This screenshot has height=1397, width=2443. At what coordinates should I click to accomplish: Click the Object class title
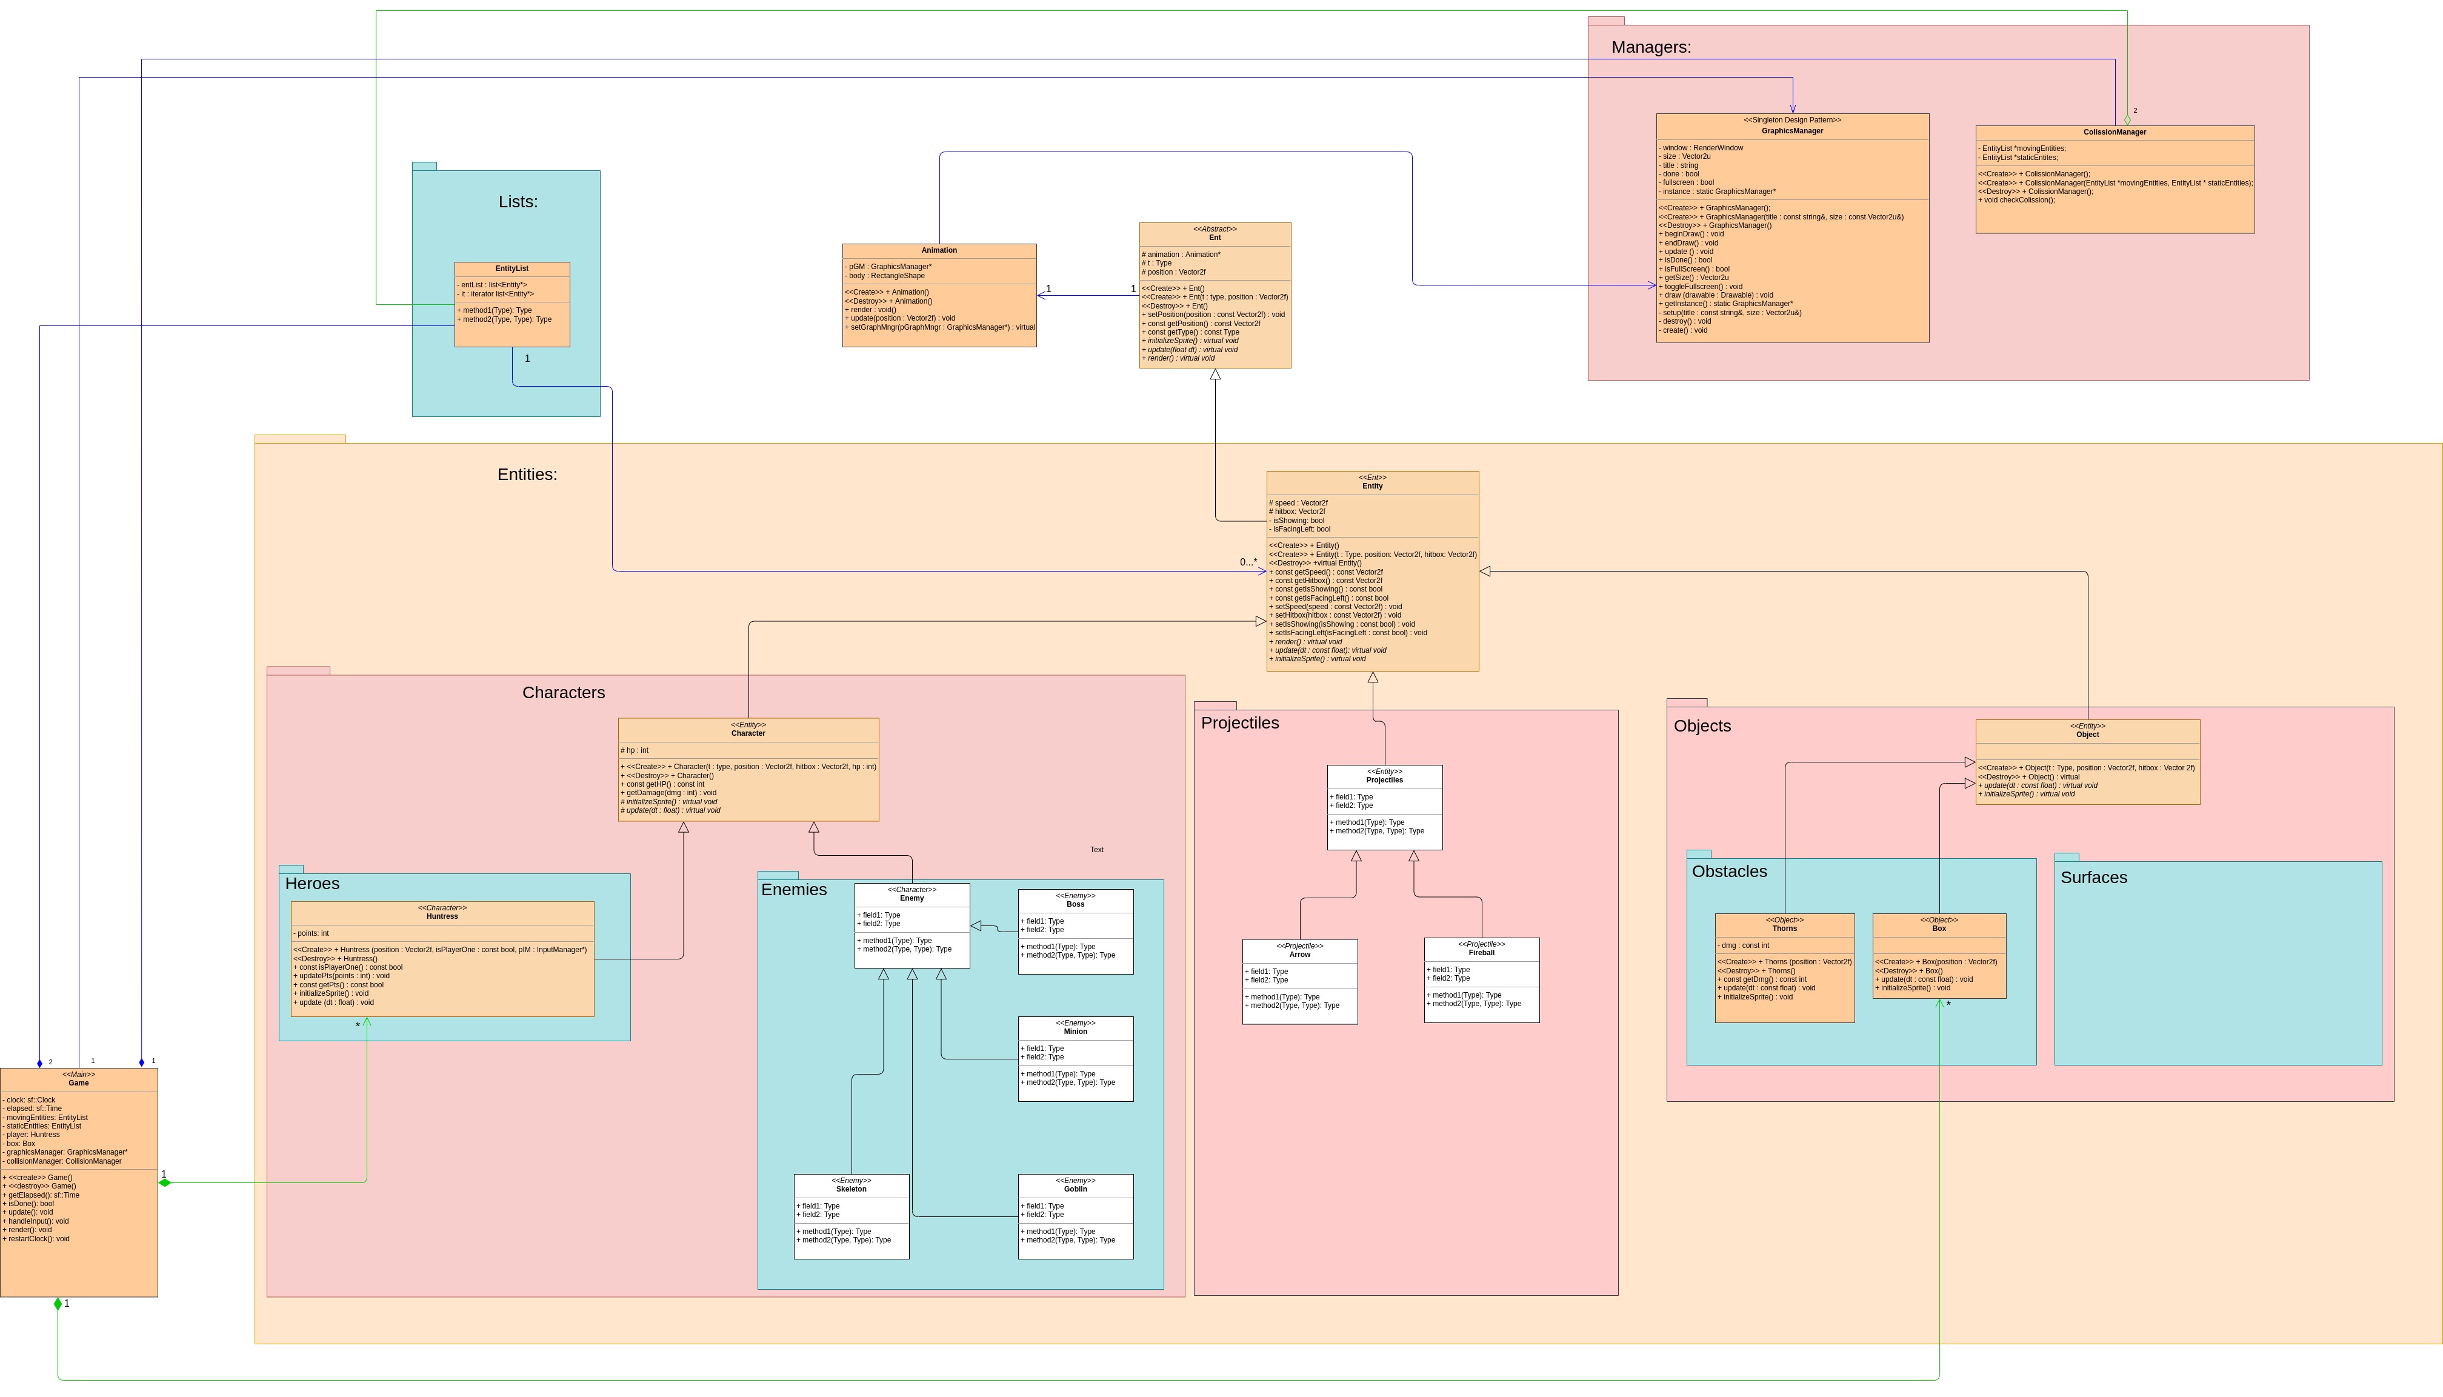(x=2087, y=734)
